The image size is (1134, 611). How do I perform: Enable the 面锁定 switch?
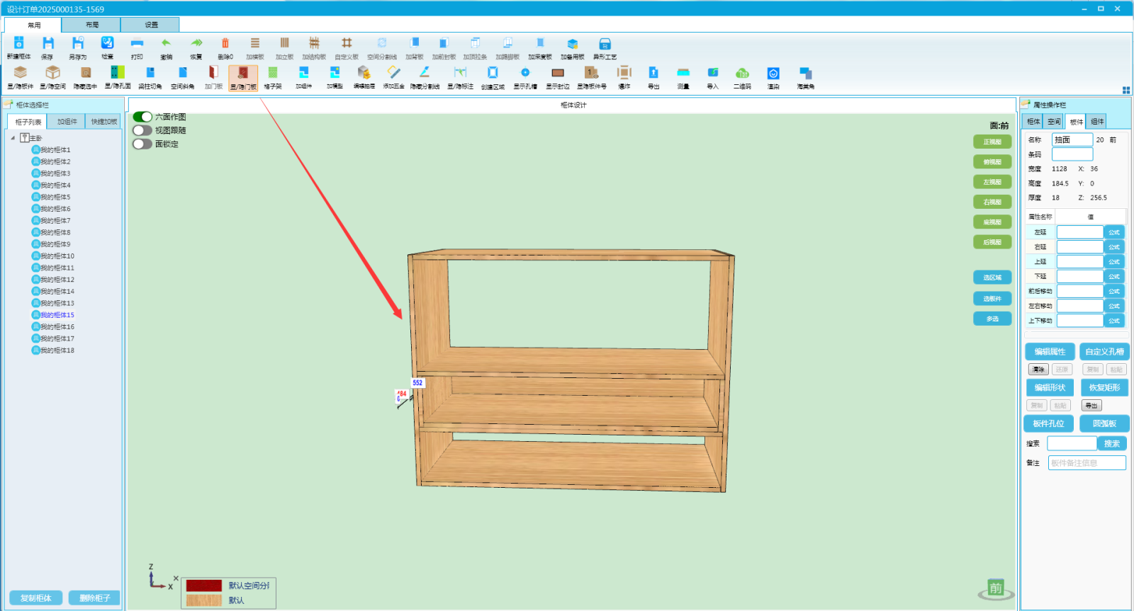(142, 144)
